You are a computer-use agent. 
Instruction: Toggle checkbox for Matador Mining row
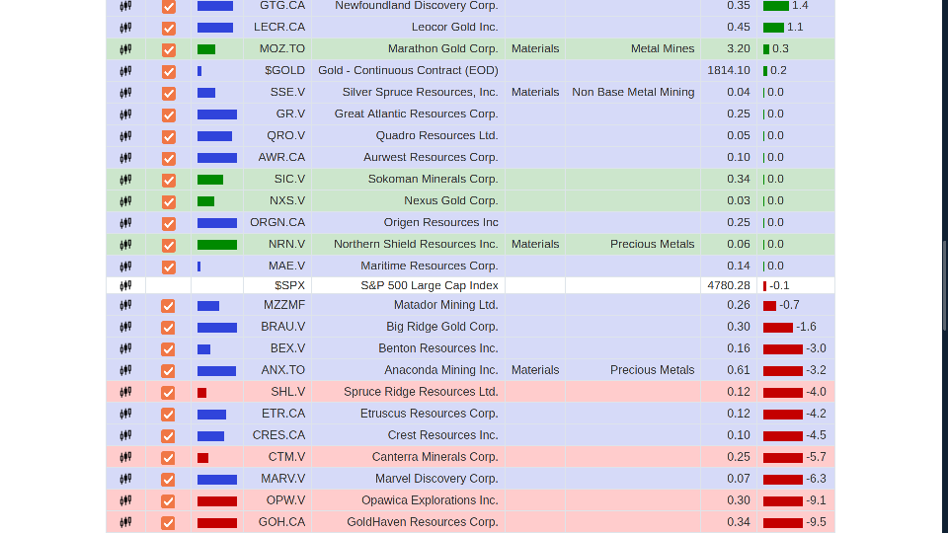coord(168,306)
